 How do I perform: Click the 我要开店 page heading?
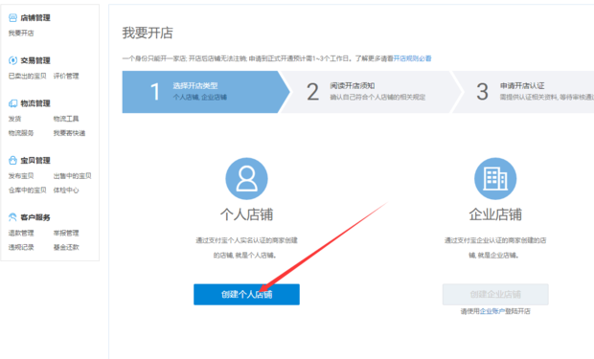[148, 33]
